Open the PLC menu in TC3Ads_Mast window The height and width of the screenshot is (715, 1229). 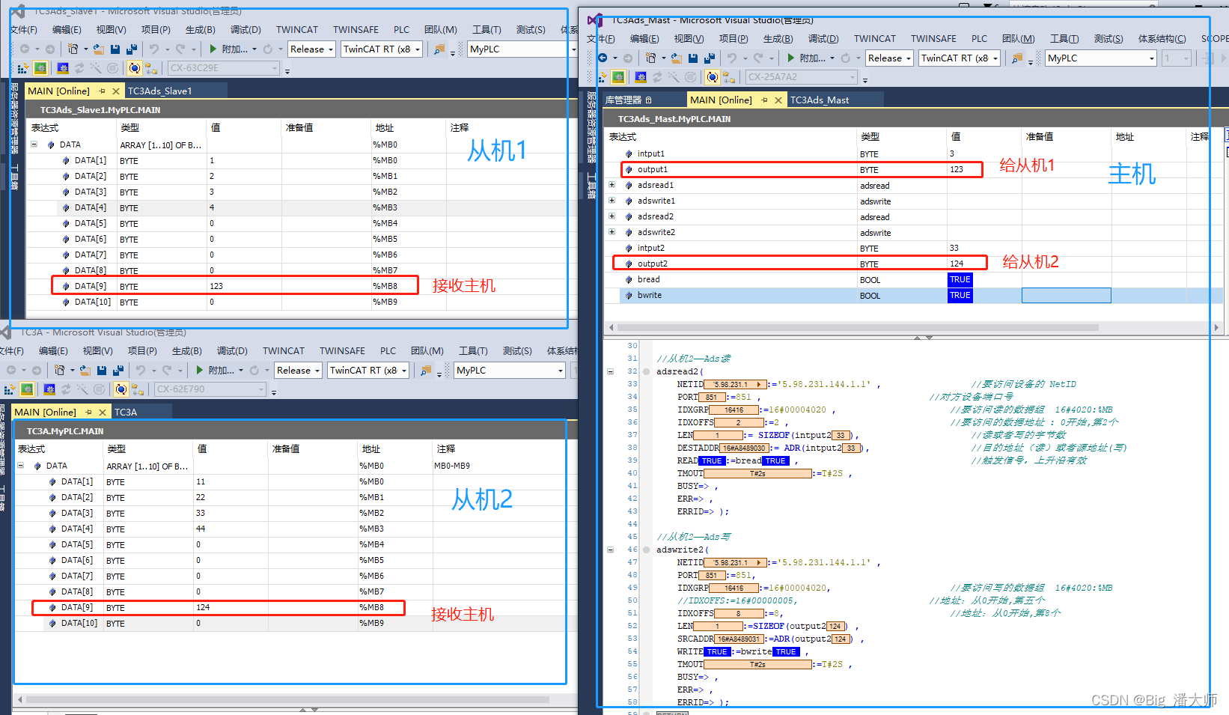(x=980, y=39)
